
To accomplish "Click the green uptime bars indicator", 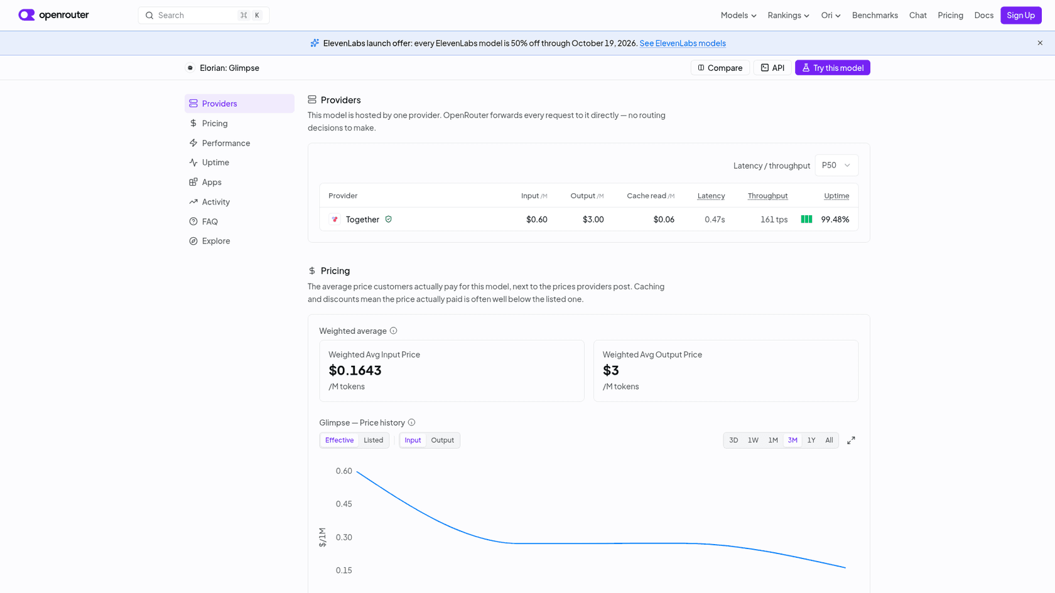I will click(806, 219).
